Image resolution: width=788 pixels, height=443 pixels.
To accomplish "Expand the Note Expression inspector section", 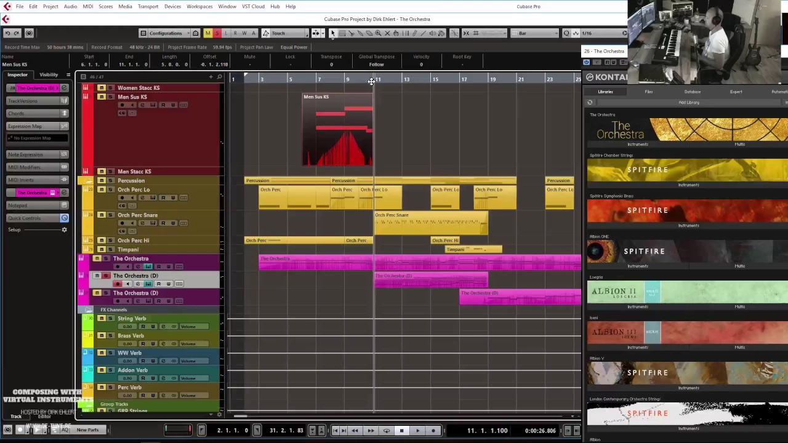I will 36,154.
